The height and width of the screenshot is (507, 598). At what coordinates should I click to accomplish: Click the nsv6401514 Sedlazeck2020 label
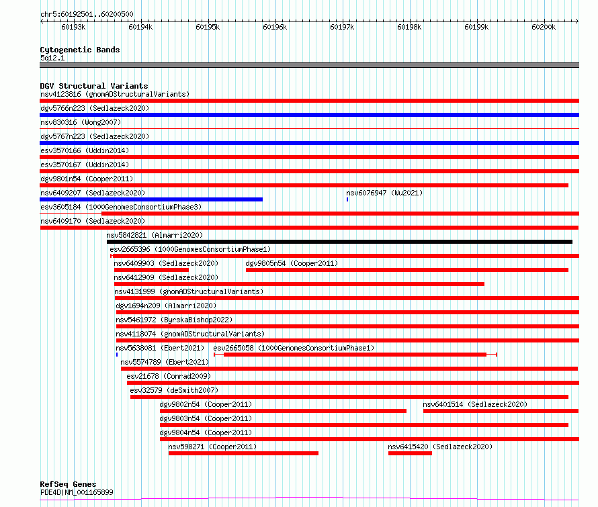475,404
